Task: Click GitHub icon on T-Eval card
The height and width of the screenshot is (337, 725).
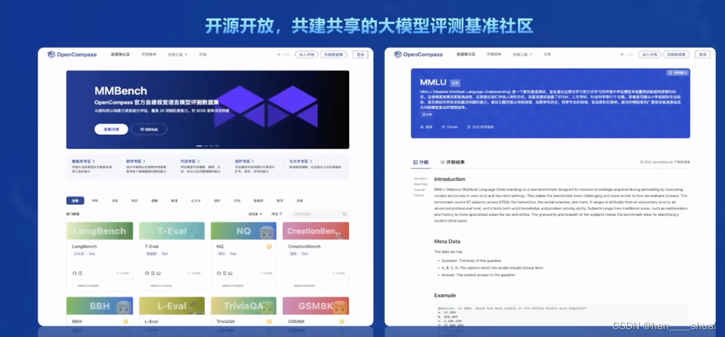Action: [147, 273]
